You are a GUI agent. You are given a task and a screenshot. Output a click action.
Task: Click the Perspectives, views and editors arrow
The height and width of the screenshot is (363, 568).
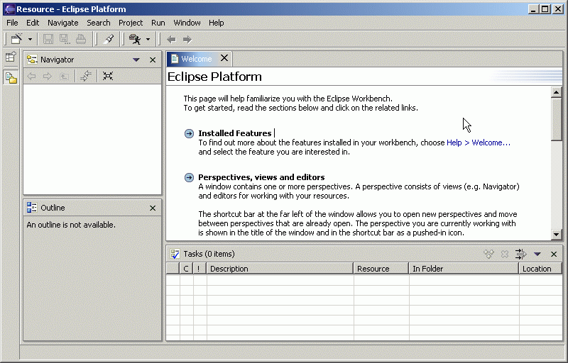tap(189, 177)
